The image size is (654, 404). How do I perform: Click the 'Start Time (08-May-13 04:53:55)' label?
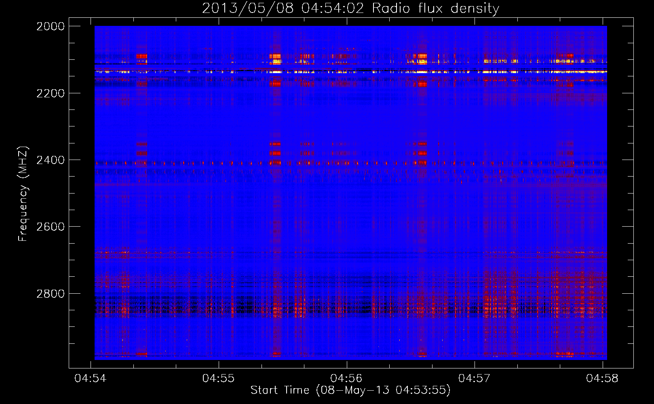click(350, 390)
